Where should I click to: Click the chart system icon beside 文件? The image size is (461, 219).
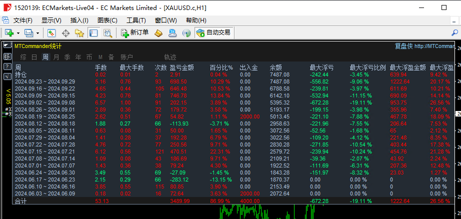(5, 20)
